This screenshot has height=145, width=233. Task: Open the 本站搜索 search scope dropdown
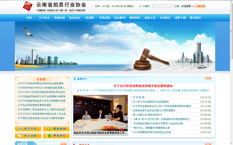188,6
